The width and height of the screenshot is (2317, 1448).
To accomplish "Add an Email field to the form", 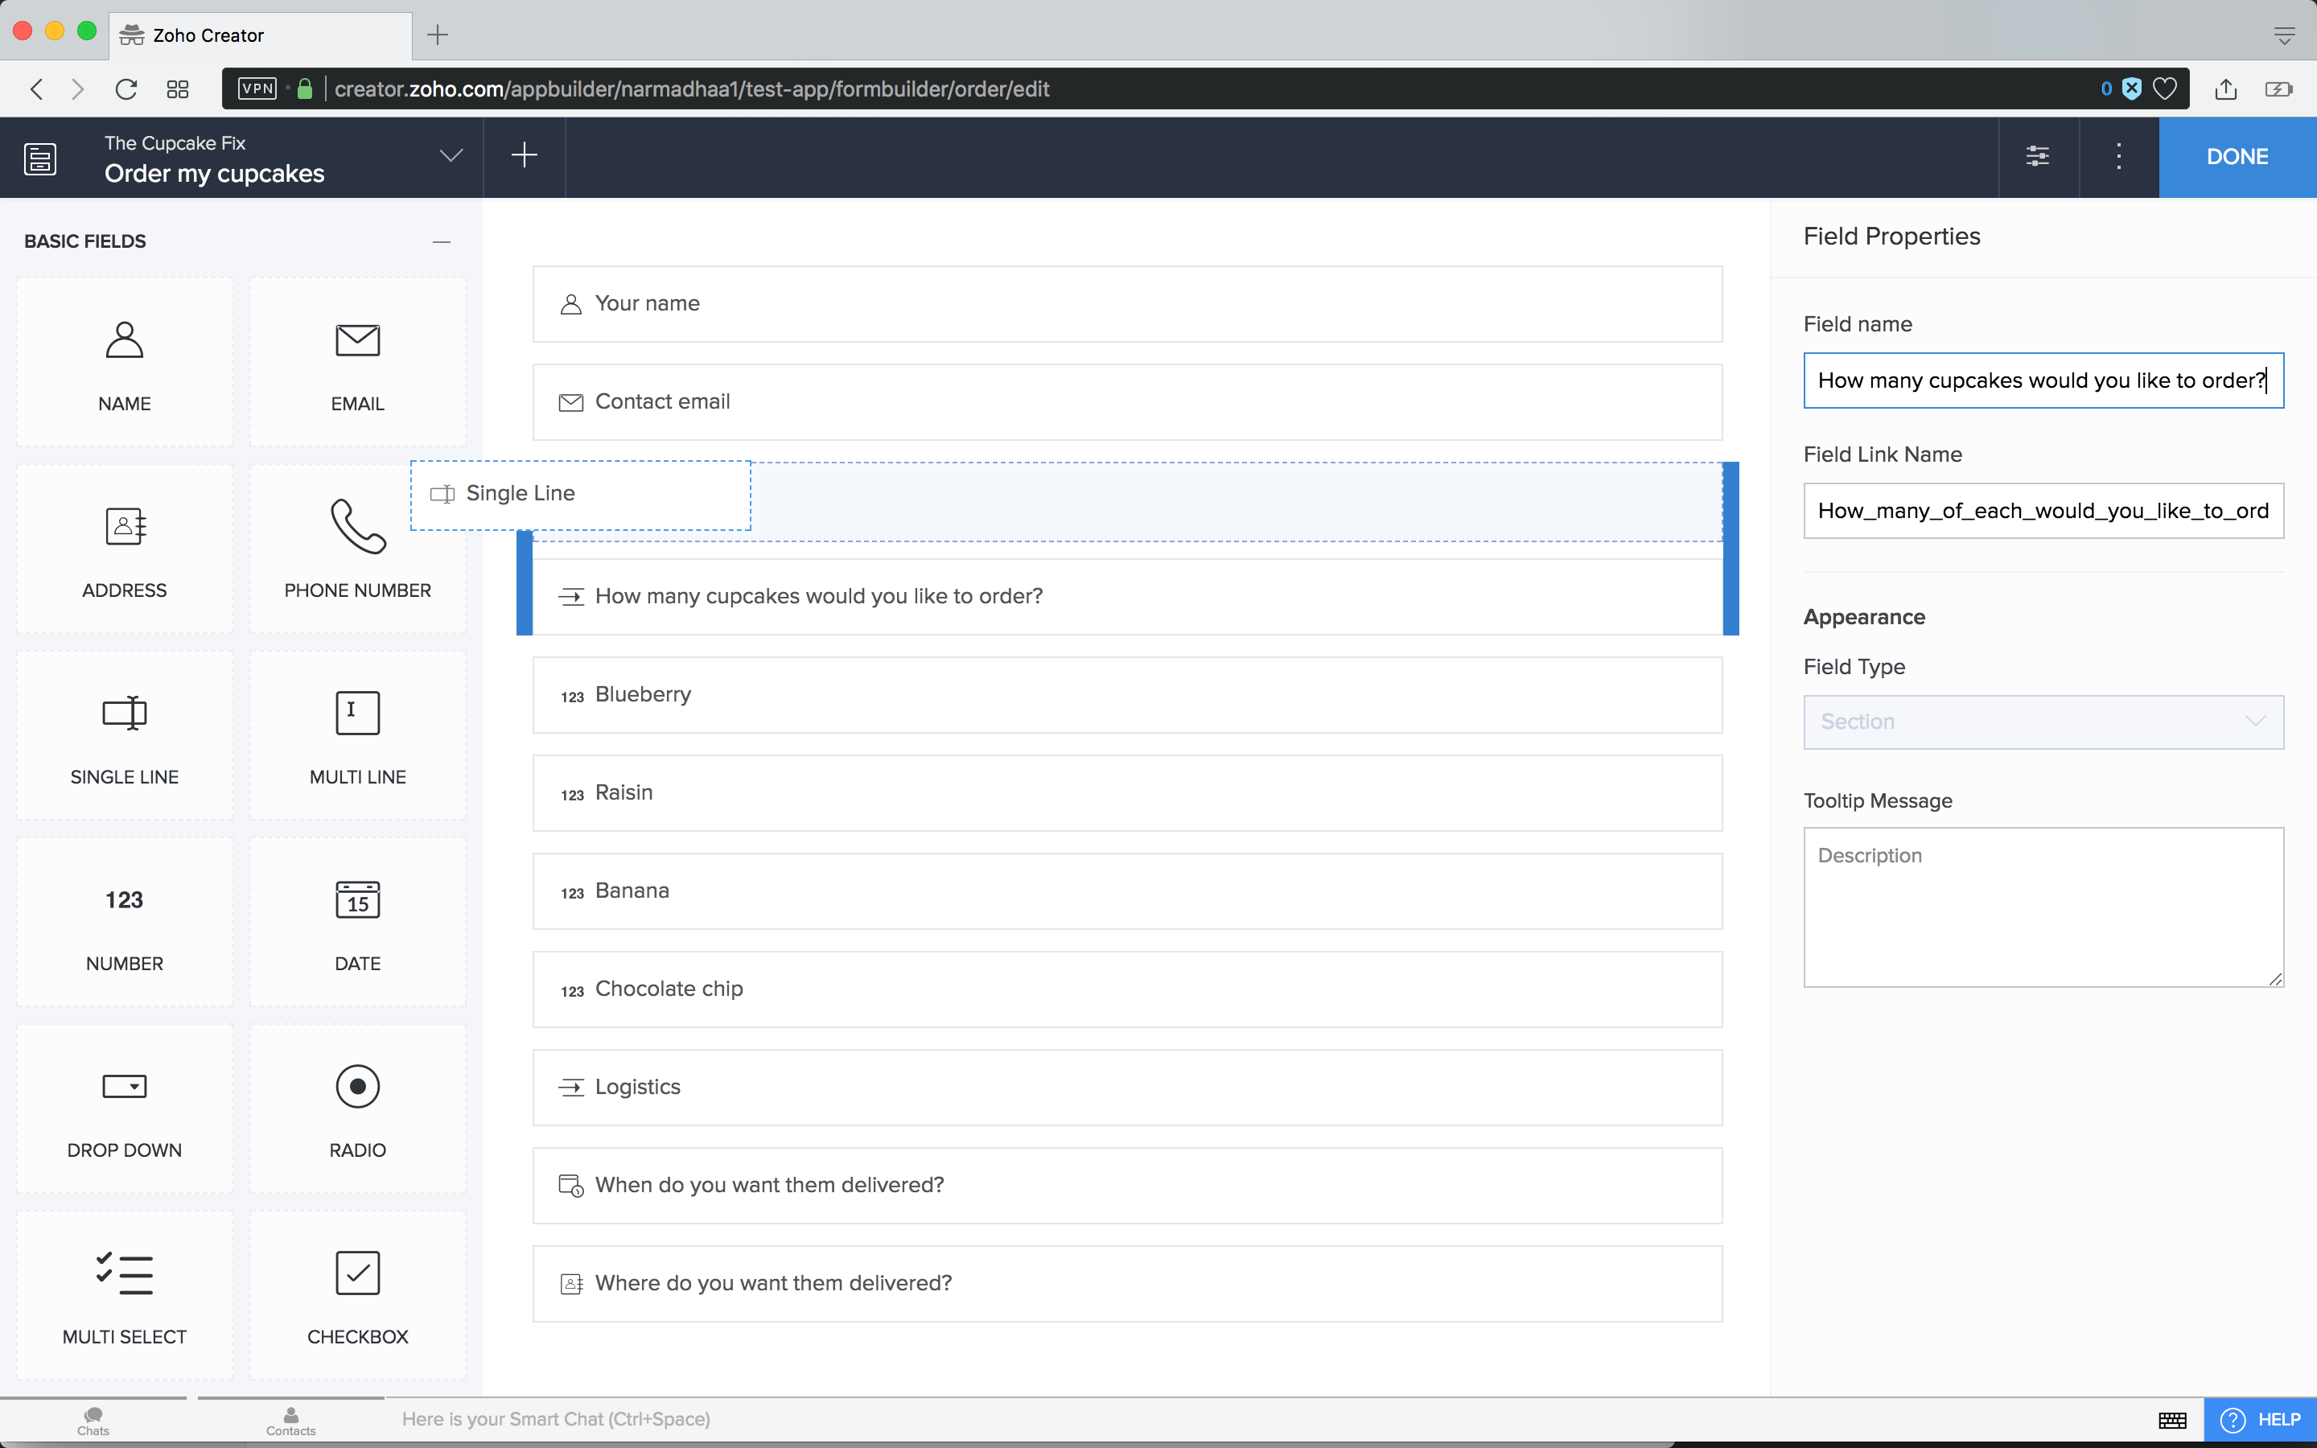I will click(x=356, y=362).
